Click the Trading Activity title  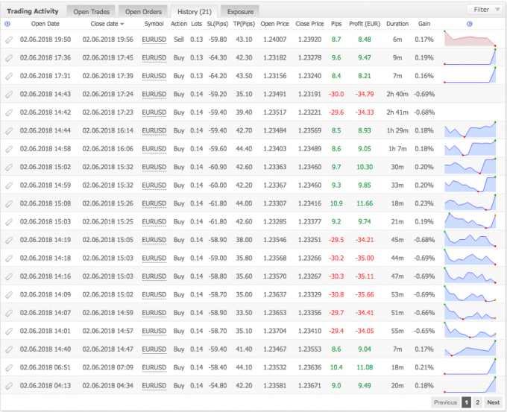point(33,11)
